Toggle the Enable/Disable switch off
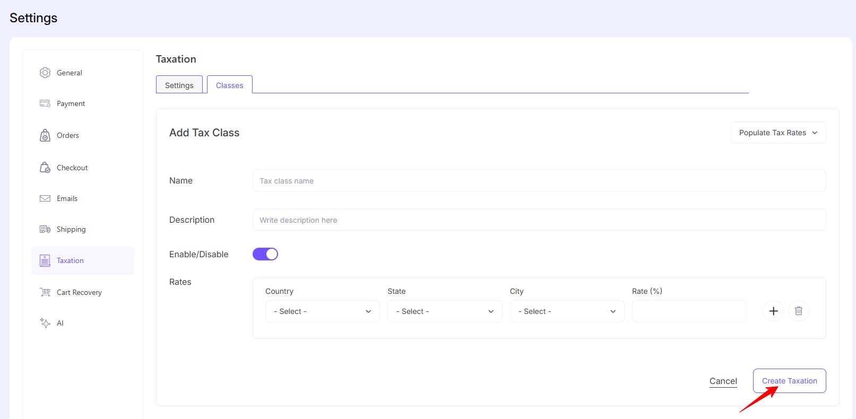The width and height of the screenshot is (856, 419). pos(265,254)
